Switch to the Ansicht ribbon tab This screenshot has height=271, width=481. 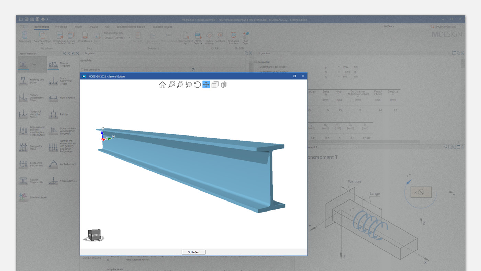78,27
